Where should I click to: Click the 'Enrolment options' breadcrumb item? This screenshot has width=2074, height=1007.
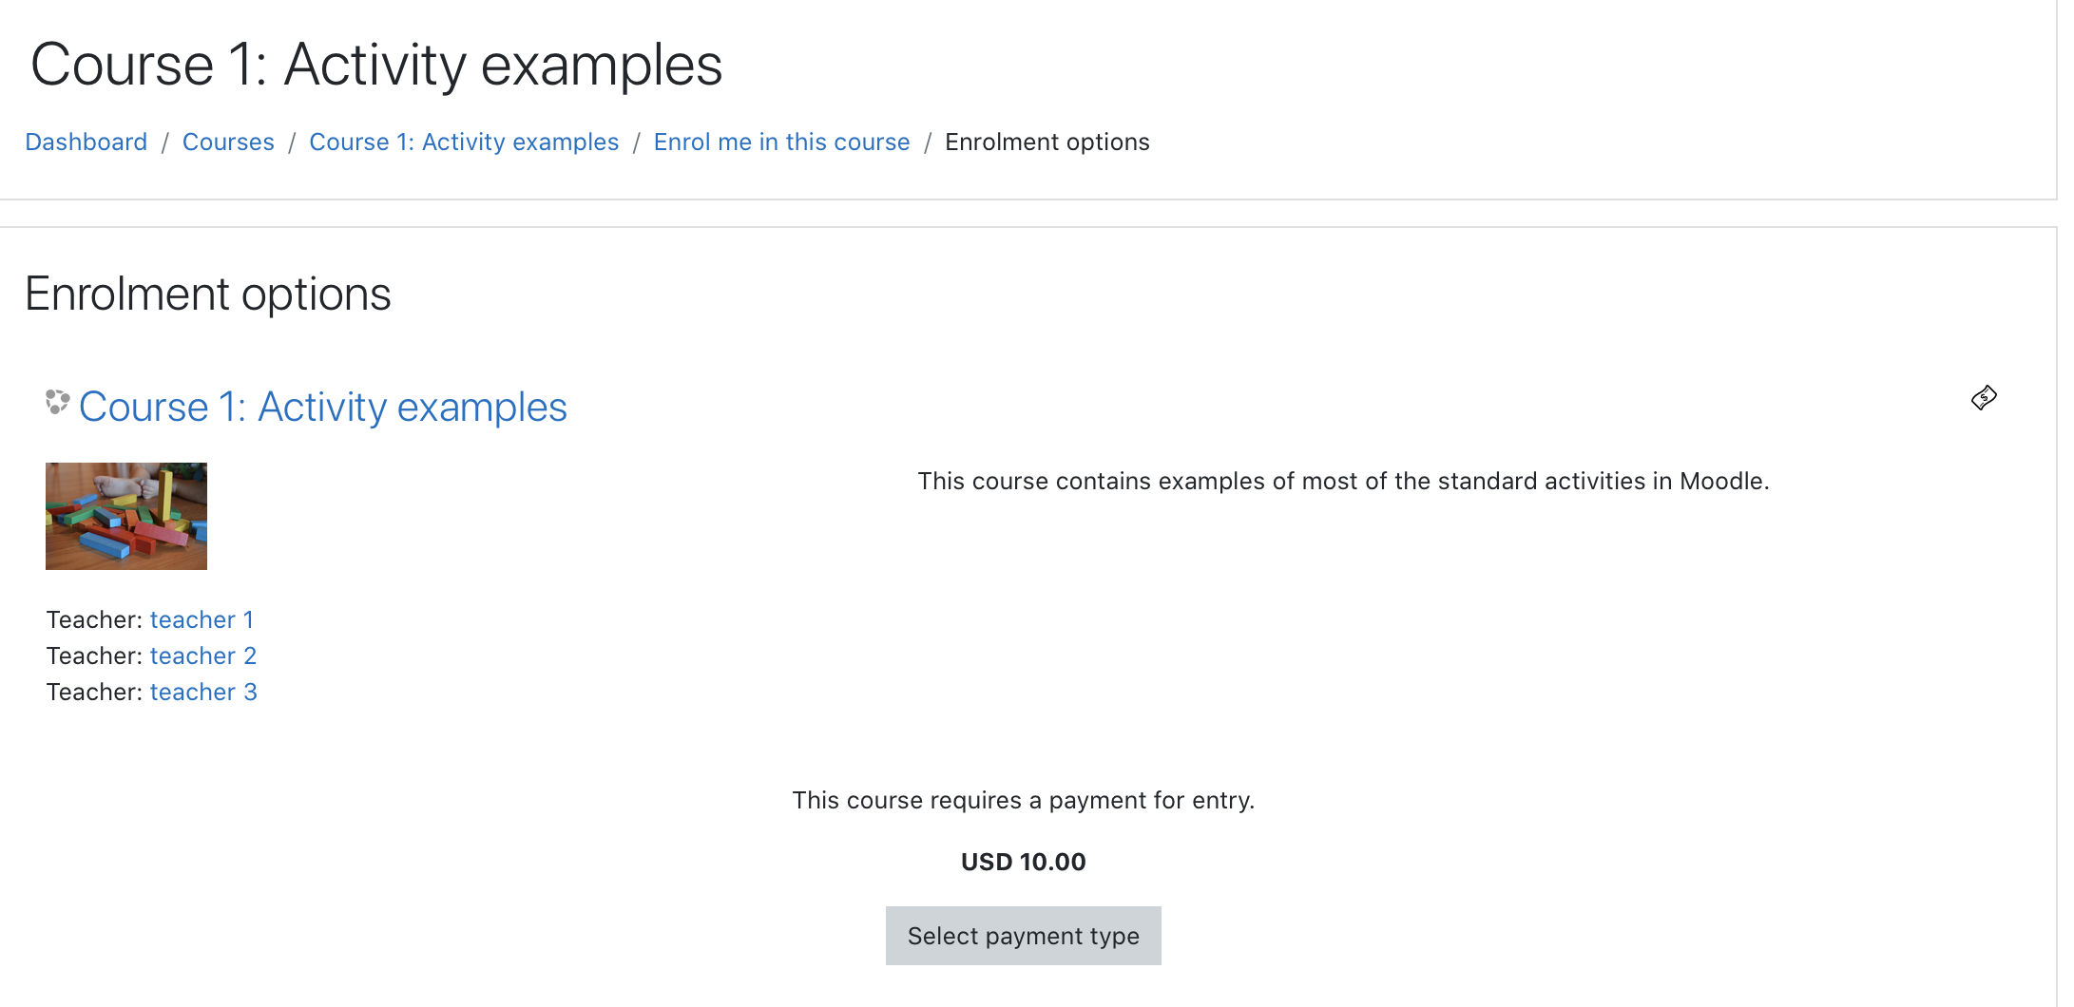click(1047, 142)
